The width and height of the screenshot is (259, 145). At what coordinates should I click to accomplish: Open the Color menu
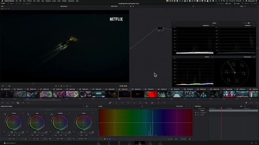(59, 1)
